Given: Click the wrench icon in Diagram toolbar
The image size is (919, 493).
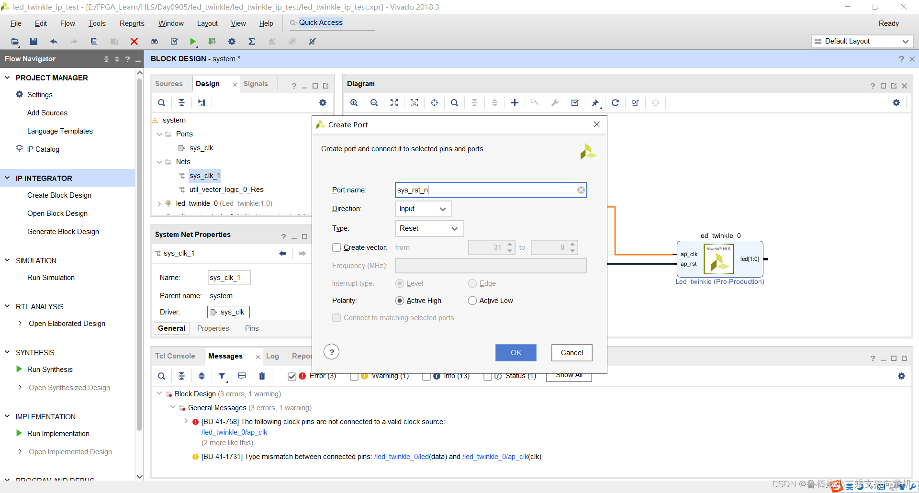Looking at the screenshot, I should [x=555, y=103].
